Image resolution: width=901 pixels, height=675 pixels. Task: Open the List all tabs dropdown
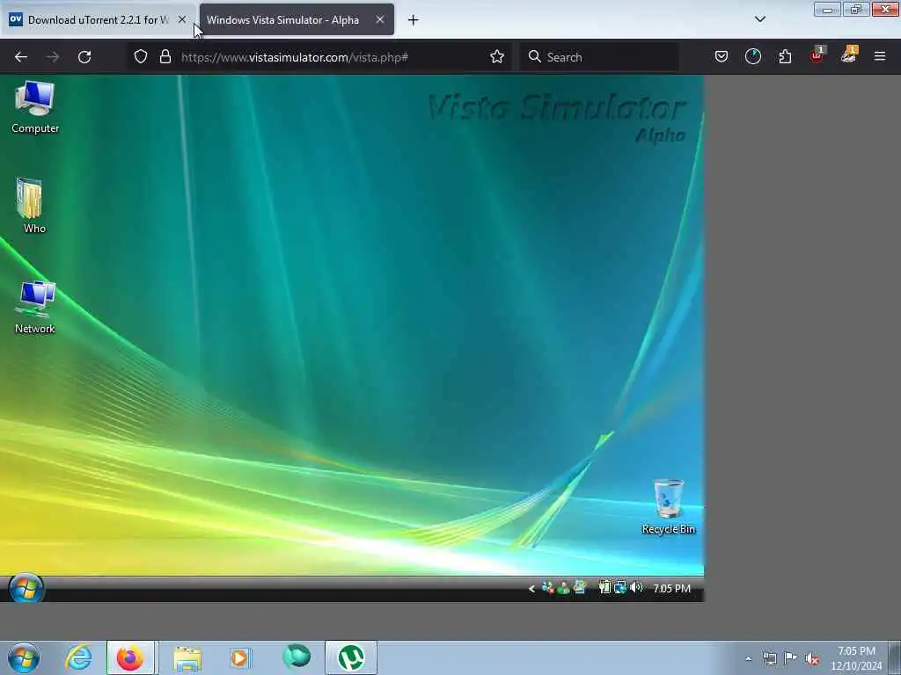pos(760,19)
